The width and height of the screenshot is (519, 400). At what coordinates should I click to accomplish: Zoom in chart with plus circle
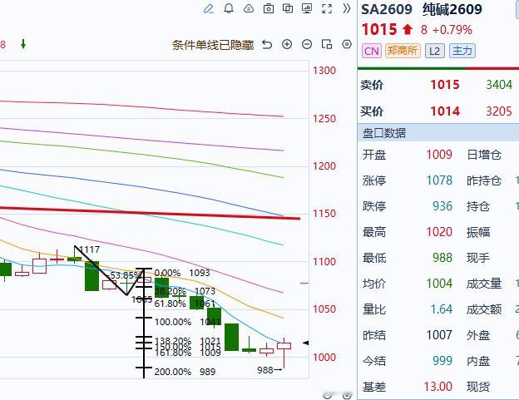[287, 44]
